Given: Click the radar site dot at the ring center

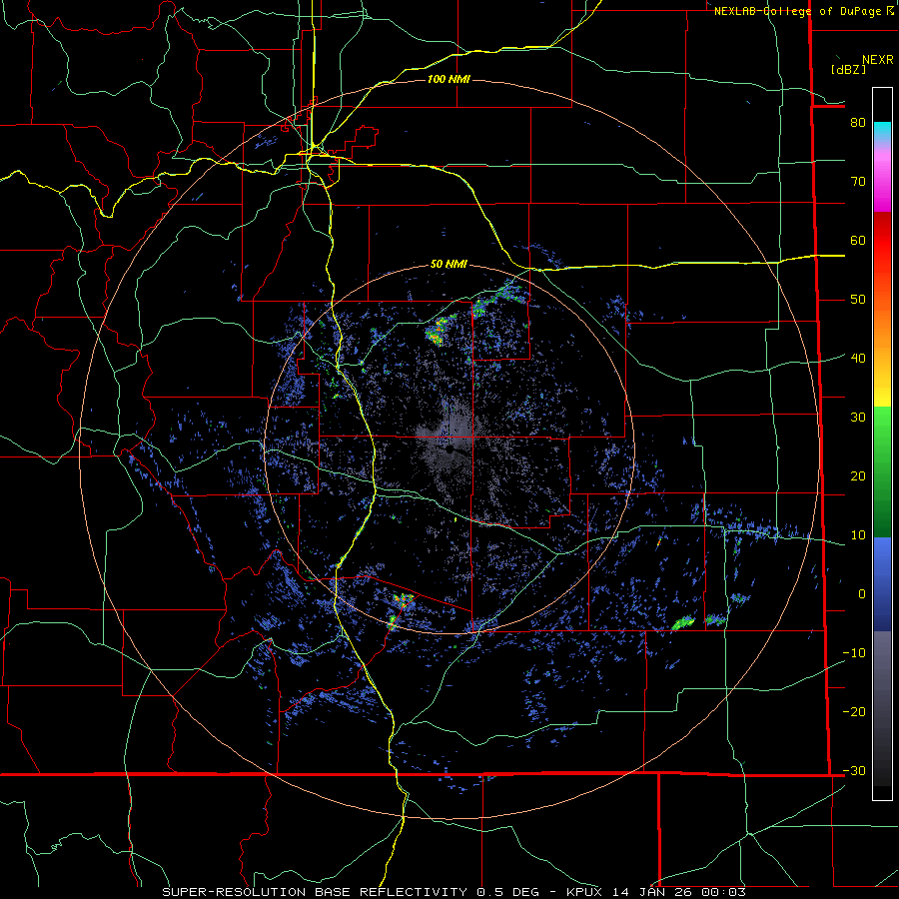Looking at the screenshot, I should (451, 449).
